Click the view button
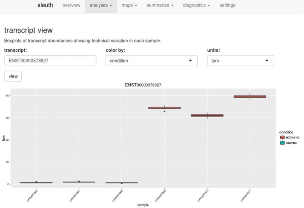Image resolution: width=304 pixels, height=208 pixels. [x=13, y=76]
